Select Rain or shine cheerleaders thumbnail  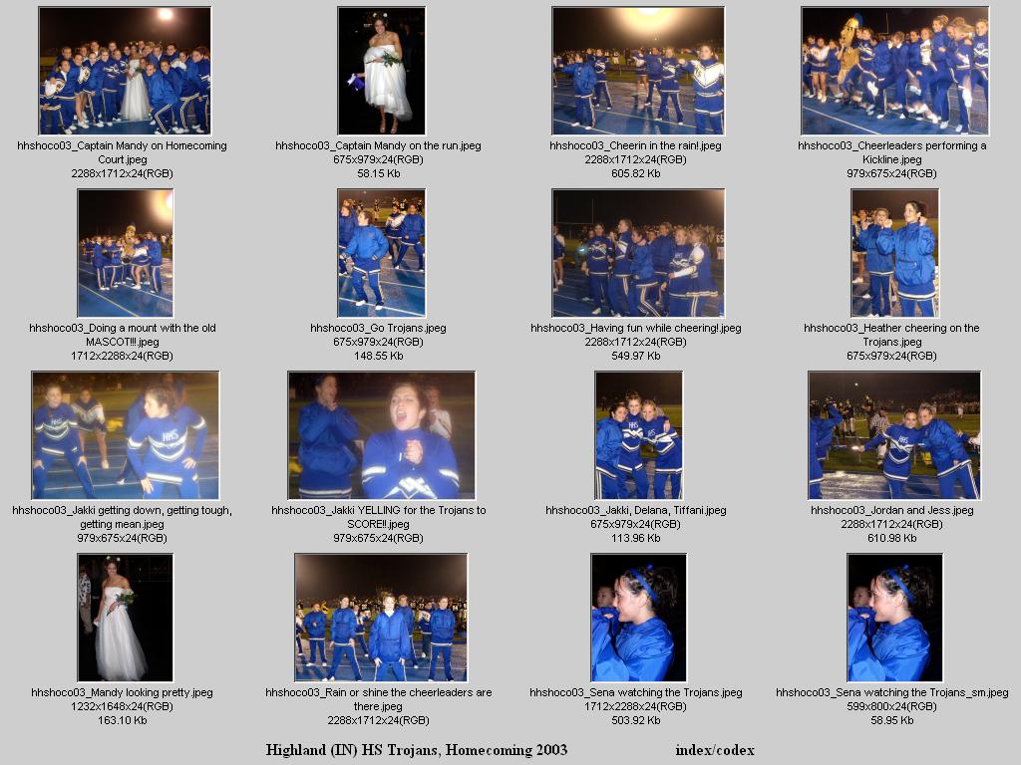(x=381, y=618)
